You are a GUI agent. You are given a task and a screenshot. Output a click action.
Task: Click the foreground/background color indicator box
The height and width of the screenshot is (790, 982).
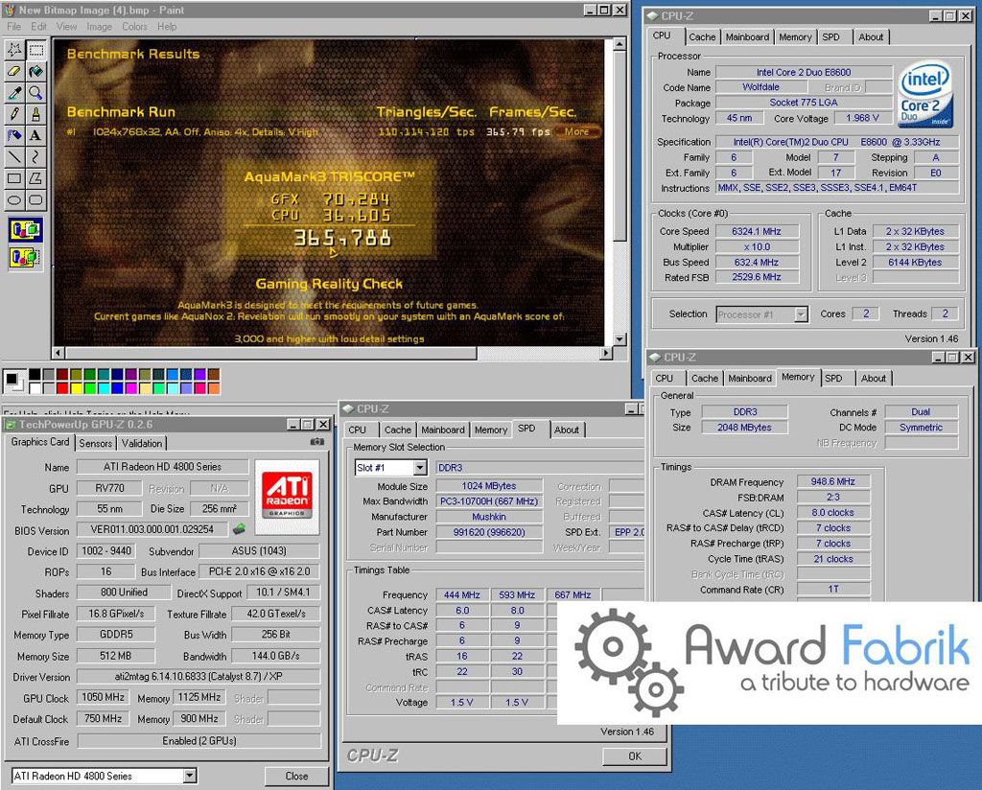(14, 382)
